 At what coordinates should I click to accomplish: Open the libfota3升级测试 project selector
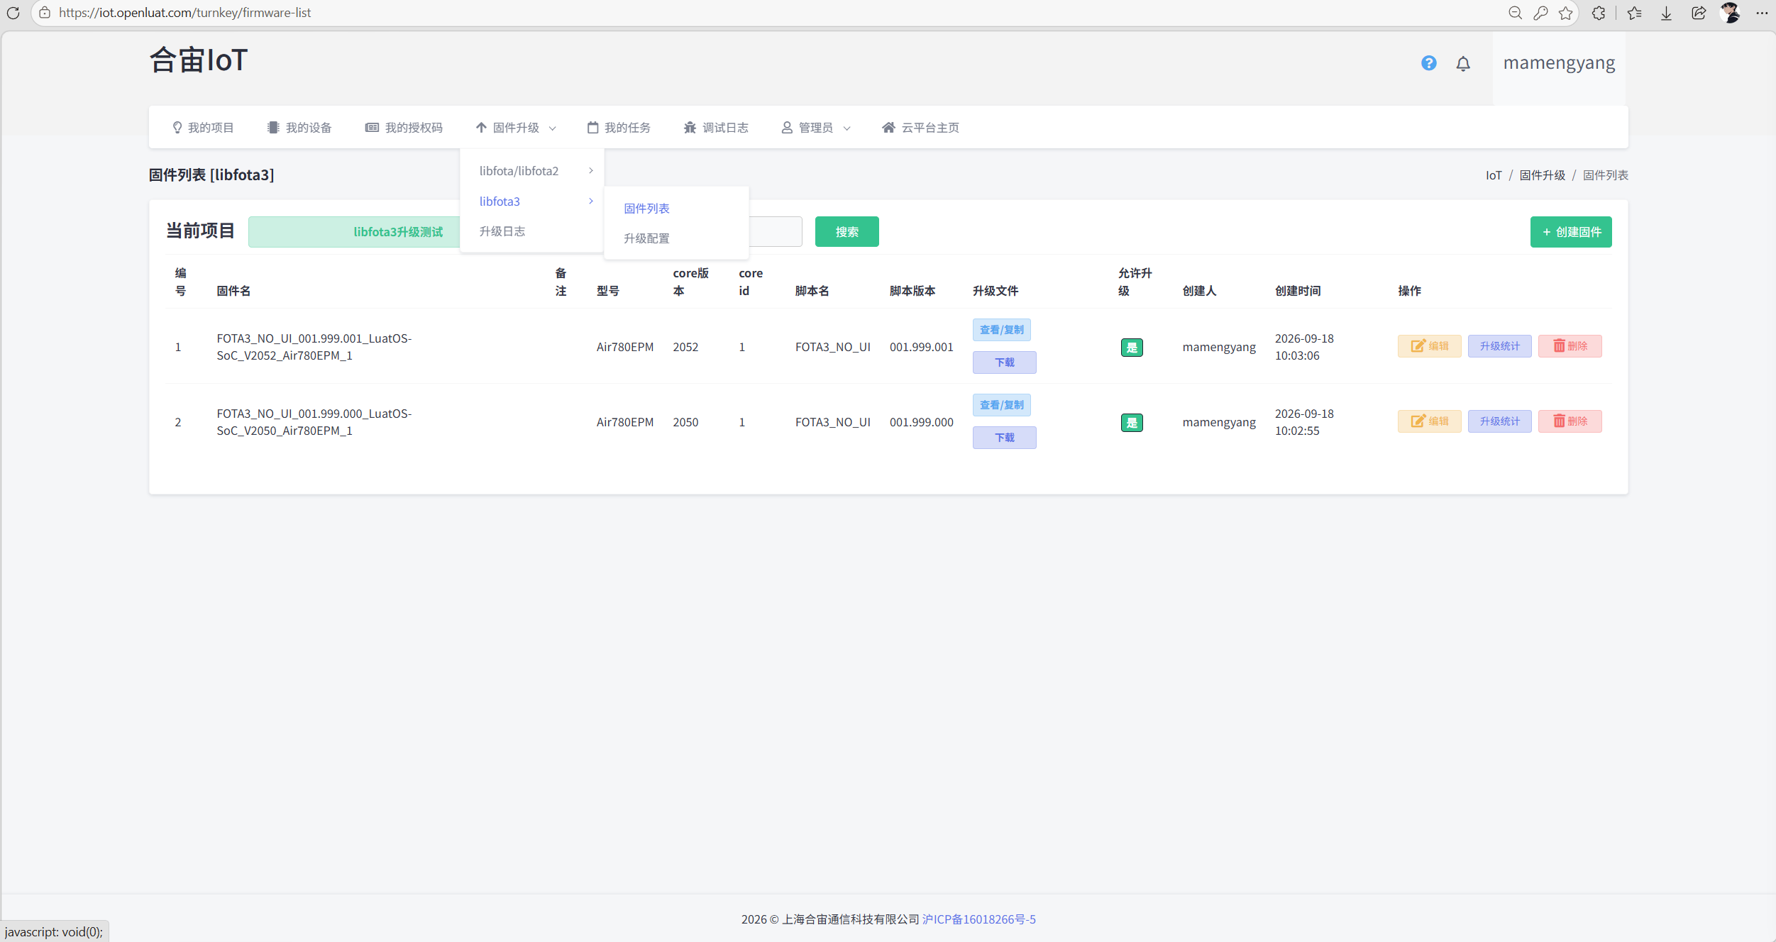[x=355, y=232]
